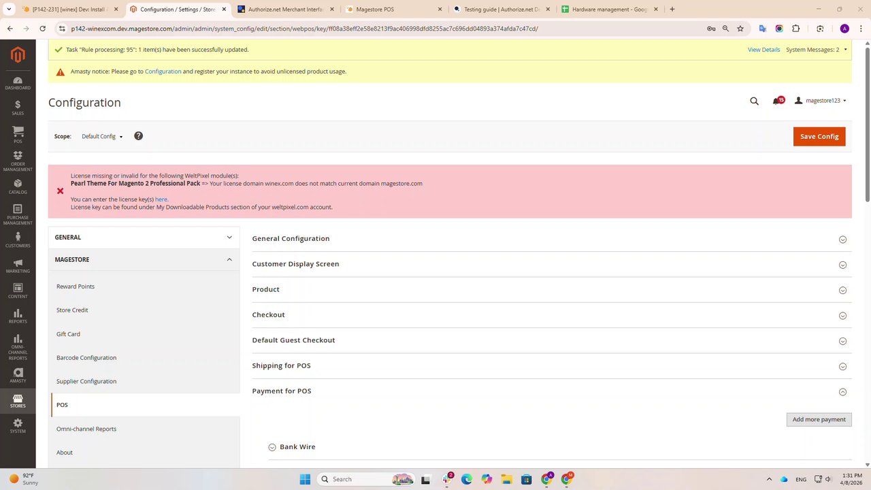Viewport: 871px width, 490px height.
Task: Click the browser back arrow
Action: 10,29
